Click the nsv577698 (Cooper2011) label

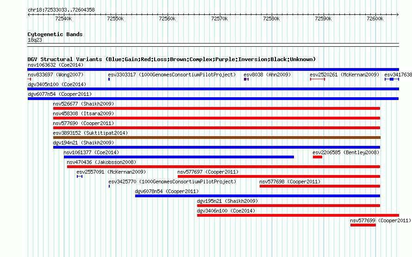[290, 182]
